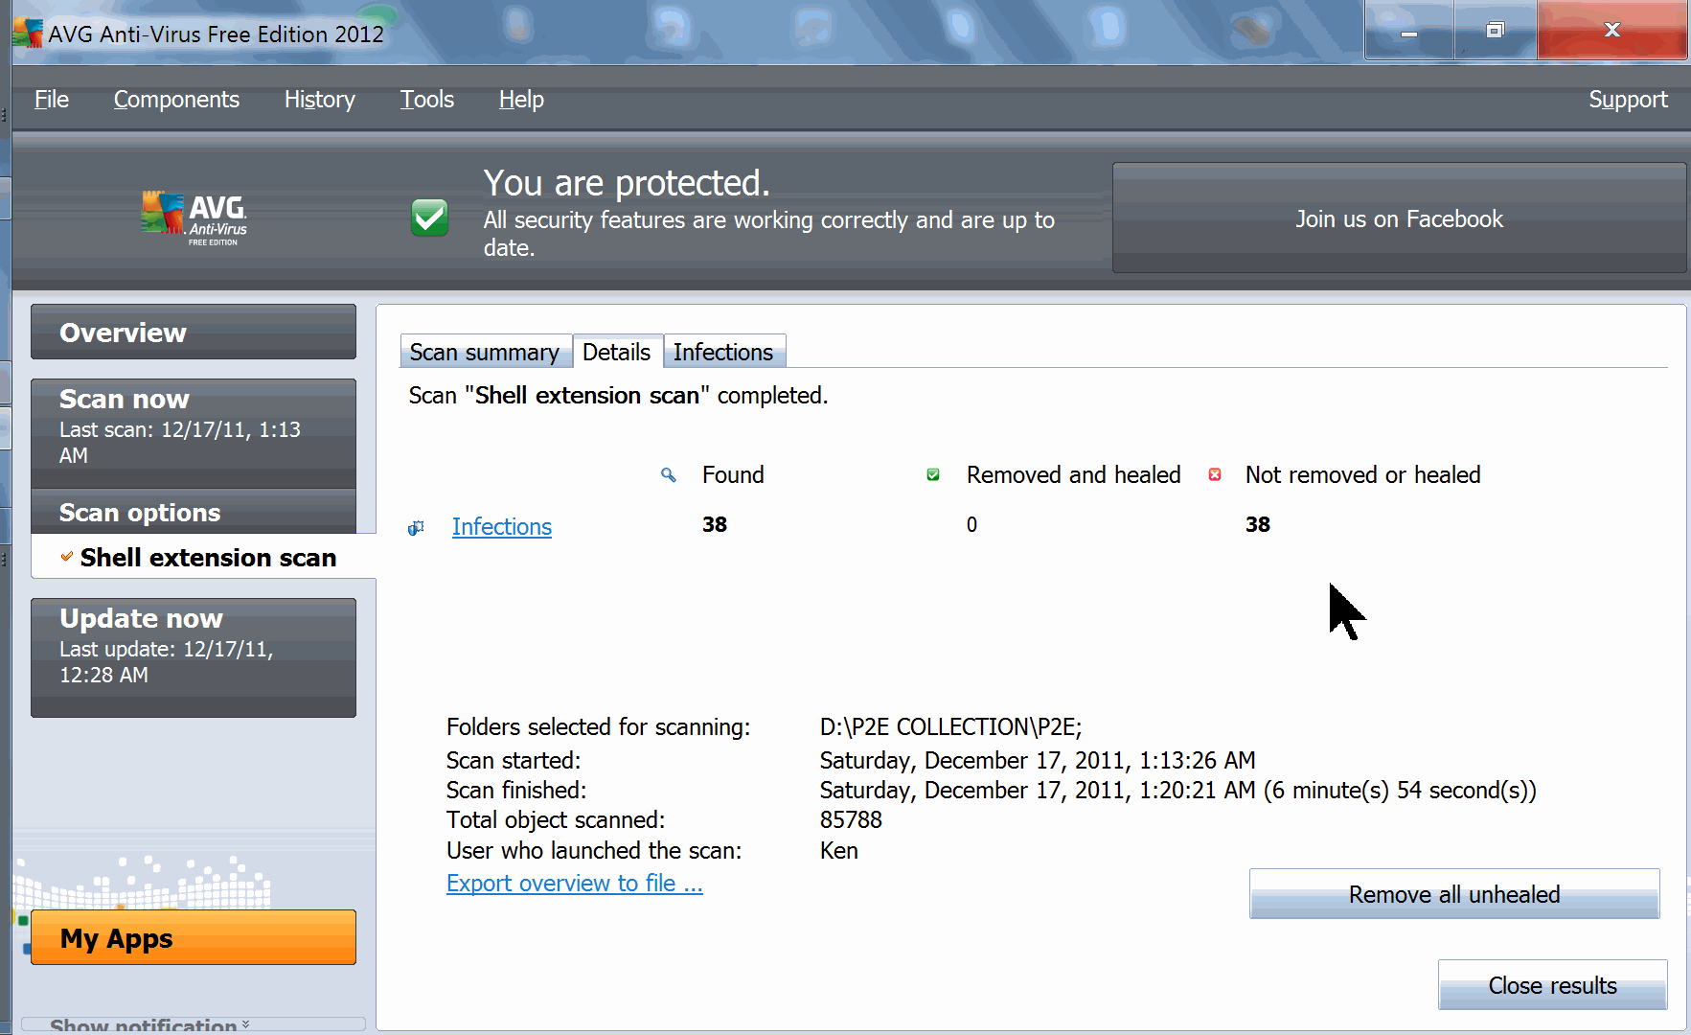1691x1035 pixels.
Task: Minimize the AVG window
Action: (x=1408, y=31)
